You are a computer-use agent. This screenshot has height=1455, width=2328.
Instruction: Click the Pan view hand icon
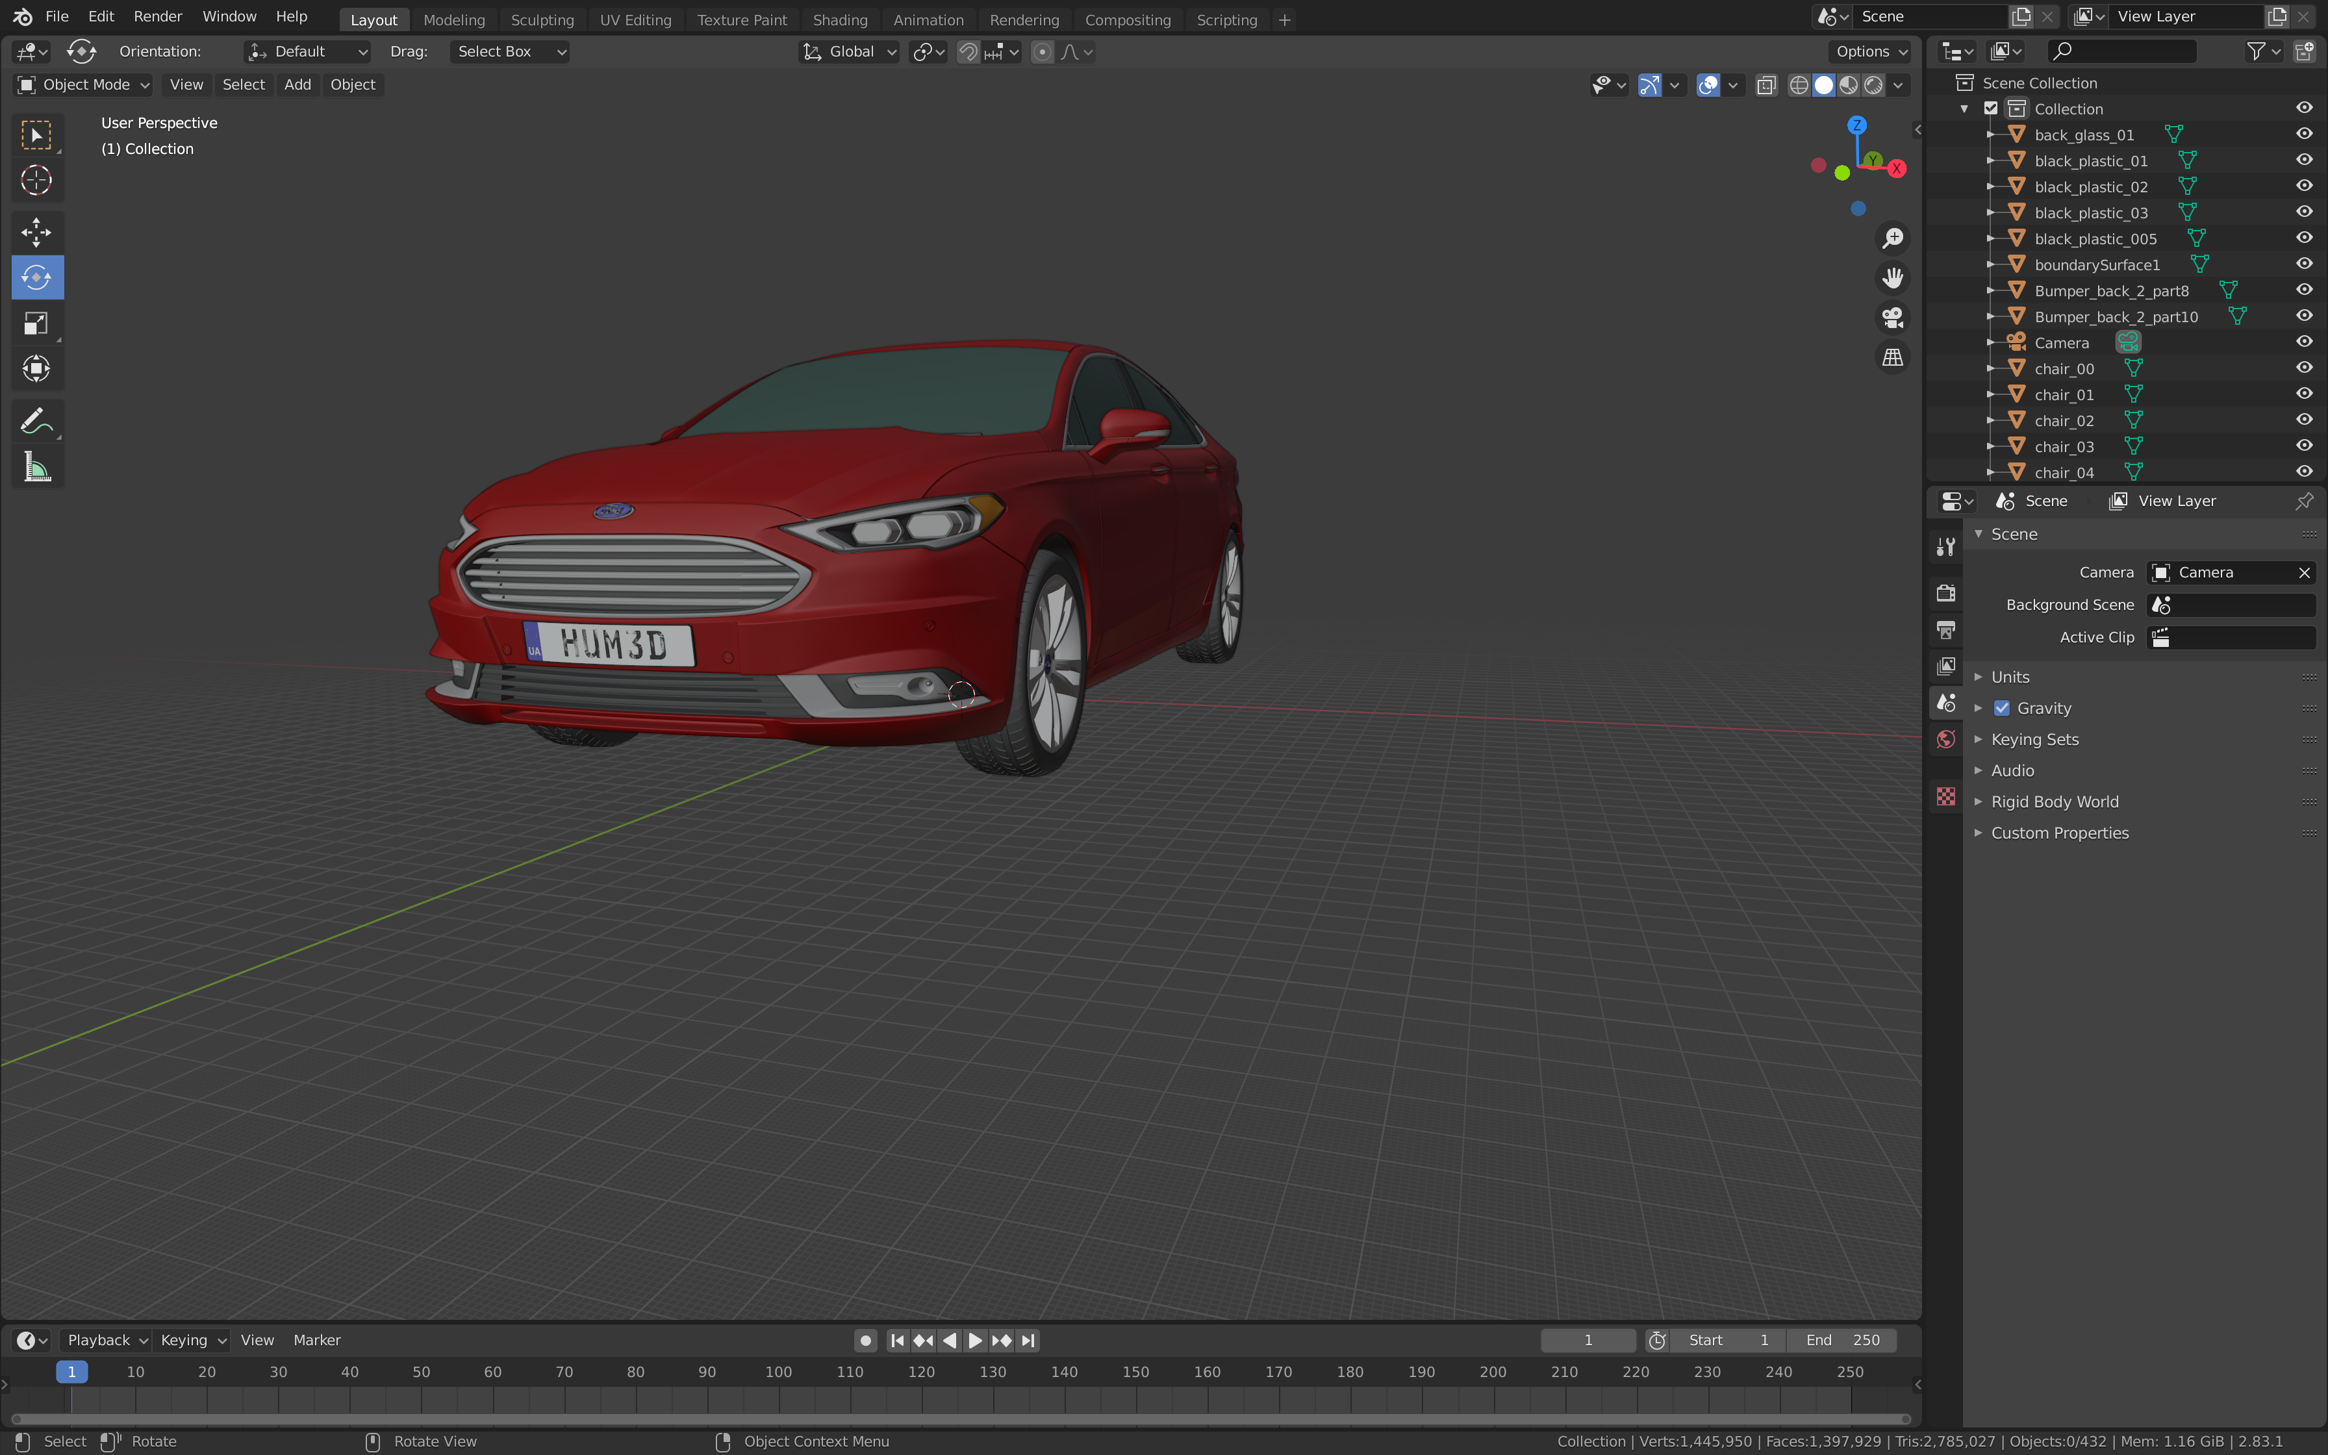pos(1892,278)
